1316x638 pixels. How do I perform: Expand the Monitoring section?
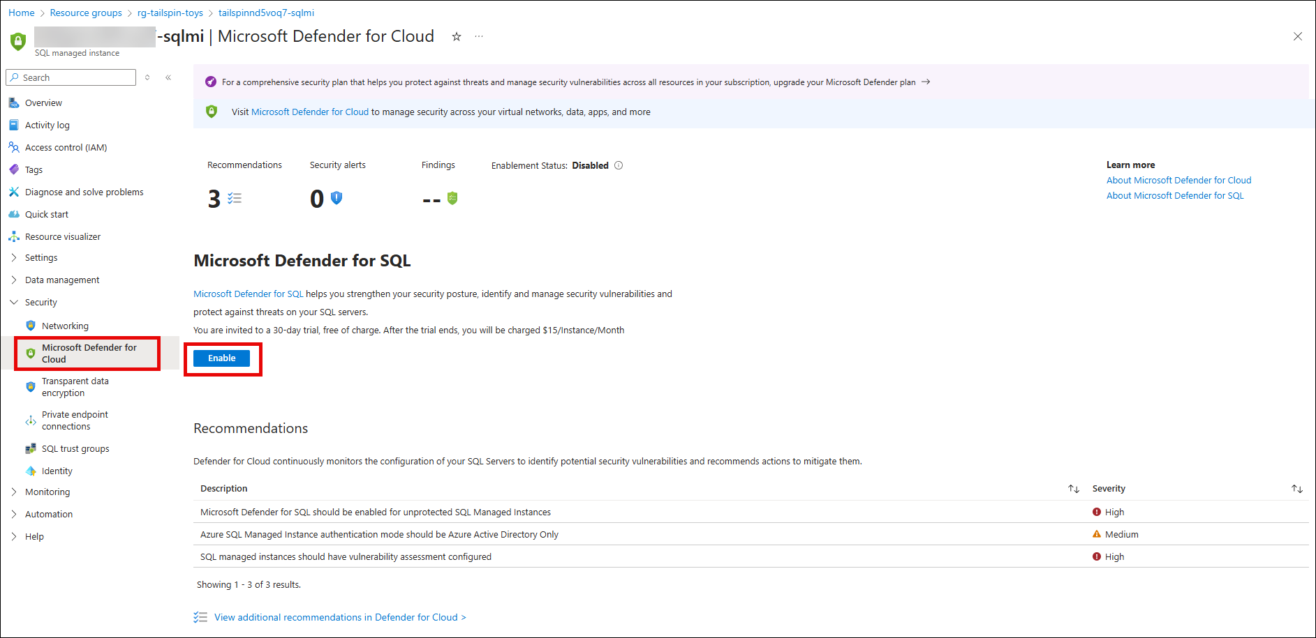[47, 492]
